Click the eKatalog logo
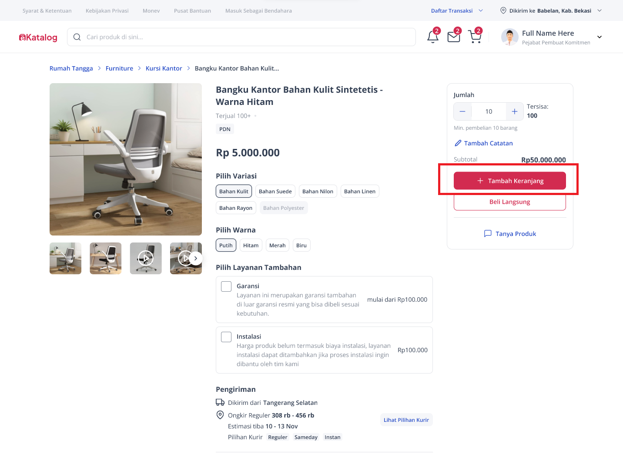The image size is (623, 458). (x=38, y=37)
